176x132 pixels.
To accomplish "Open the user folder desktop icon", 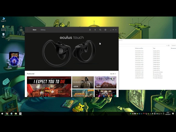I will [3, 28].
